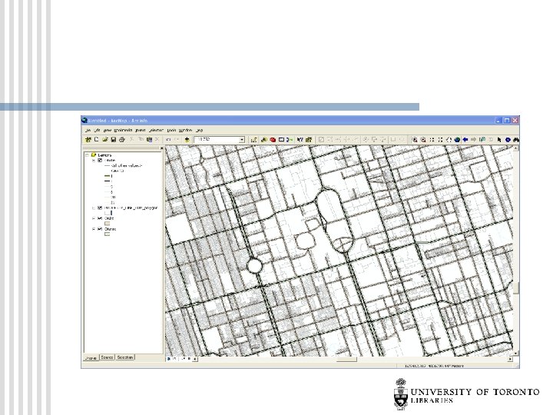Click the map scroll right arrow
This screenshot has width=553, height=415.
[x=510, y=359]
